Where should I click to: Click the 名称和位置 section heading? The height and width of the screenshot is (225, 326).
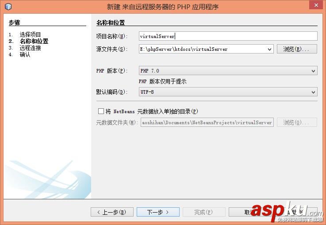click(111, 23)
